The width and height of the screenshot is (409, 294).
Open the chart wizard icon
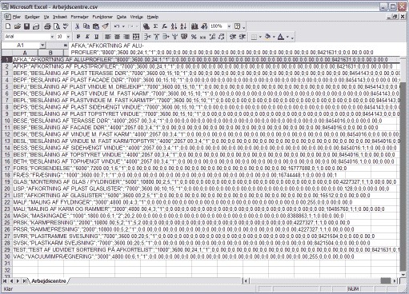point(194,26)
